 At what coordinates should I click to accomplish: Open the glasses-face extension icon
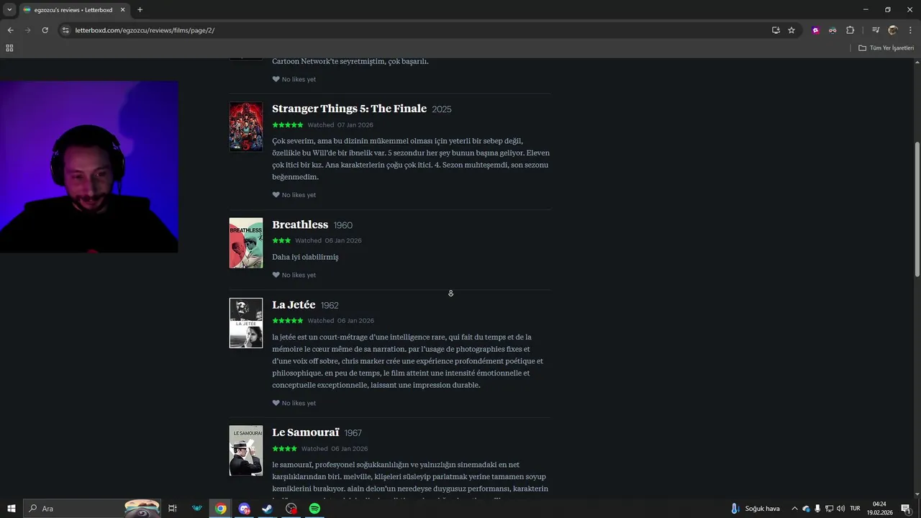click(x=832, y=30)
